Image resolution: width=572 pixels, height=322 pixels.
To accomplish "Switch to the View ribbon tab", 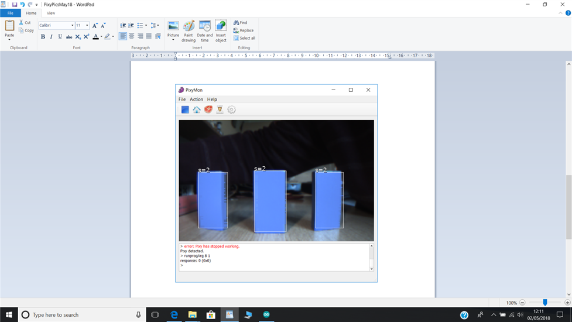I will click(51, 13).
